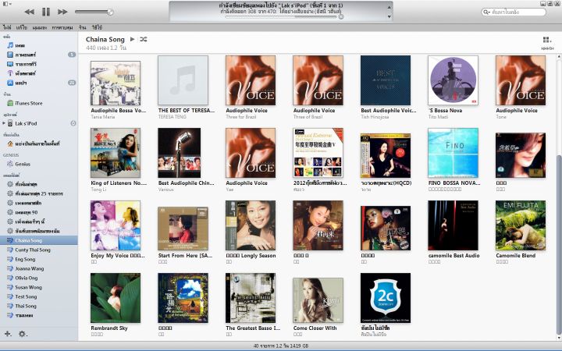Click the add playlist plus icon
The height and width of the screenshot is (351, 562).
pyautogui.click(x=8, y=334)
